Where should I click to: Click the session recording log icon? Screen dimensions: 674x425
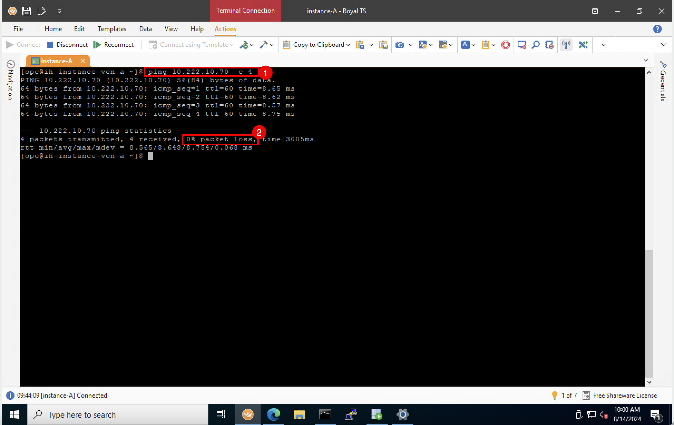(549, 45)
